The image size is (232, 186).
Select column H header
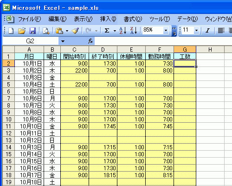(x=210, y=49)
